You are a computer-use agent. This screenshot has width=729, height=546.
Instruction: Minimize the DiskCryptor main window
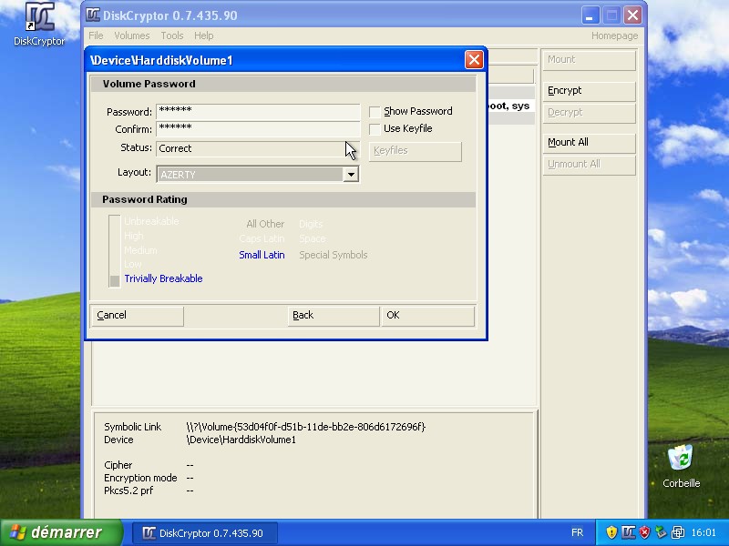point(590,15)
